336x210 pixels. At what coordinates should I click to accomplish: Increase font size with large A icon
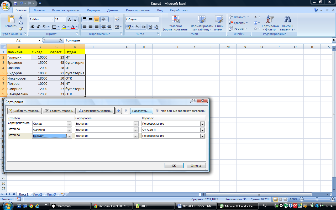[x=70, y=19]
